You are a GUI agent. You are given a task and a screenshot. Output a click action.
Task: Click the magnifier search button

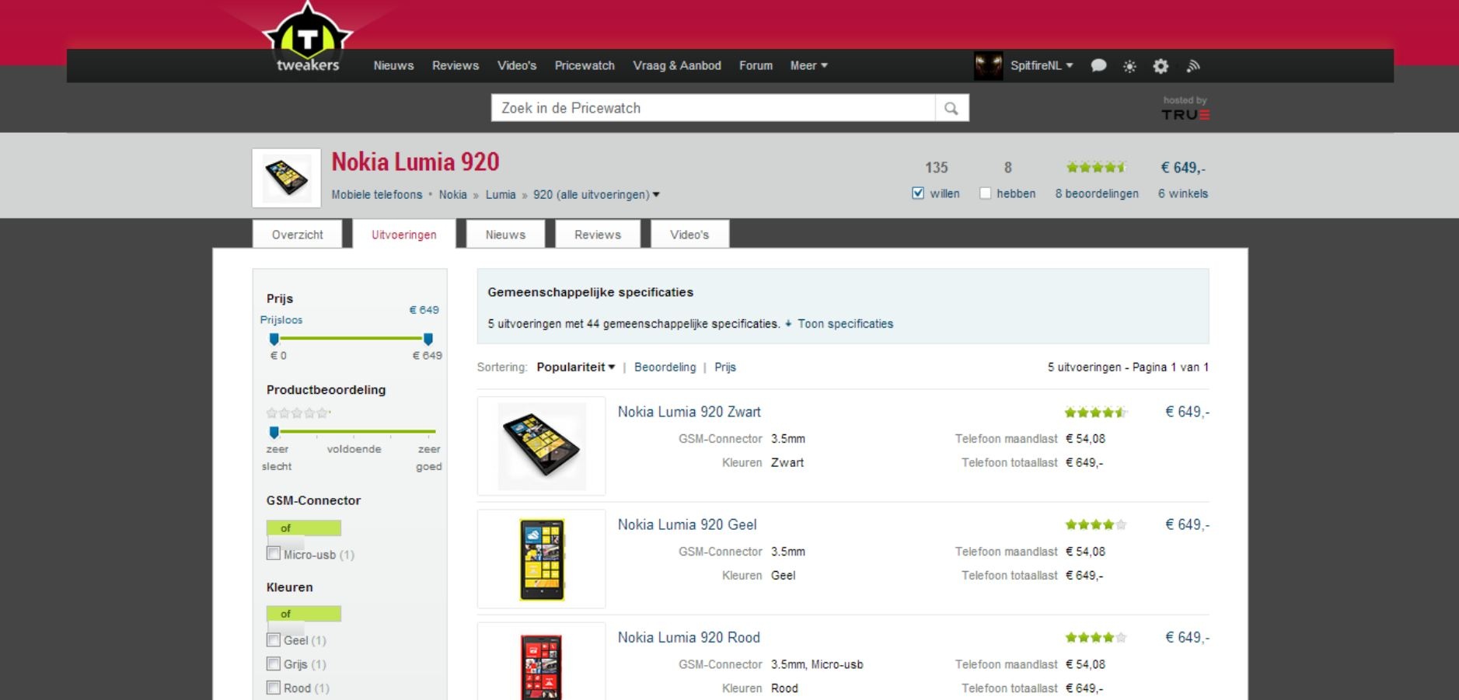click(x=951, y=108)
